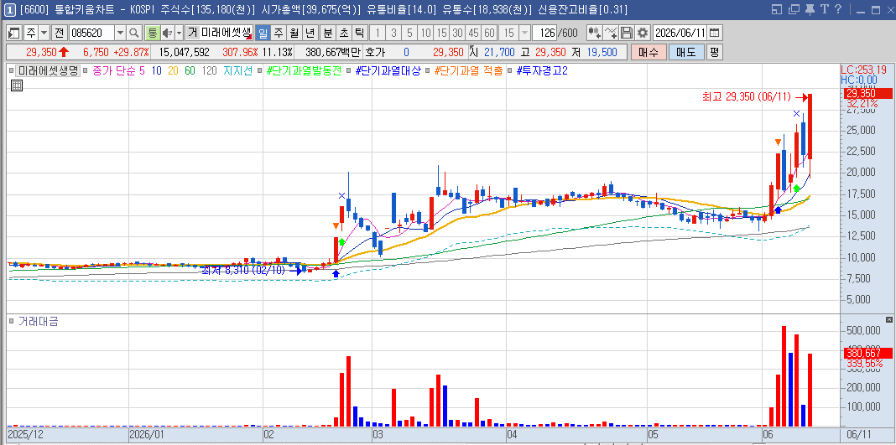Image resolution: width=896 pixels, height=445 pixels.
Task: Click the blue X marker near June peak
Action: tap(796, 113)
